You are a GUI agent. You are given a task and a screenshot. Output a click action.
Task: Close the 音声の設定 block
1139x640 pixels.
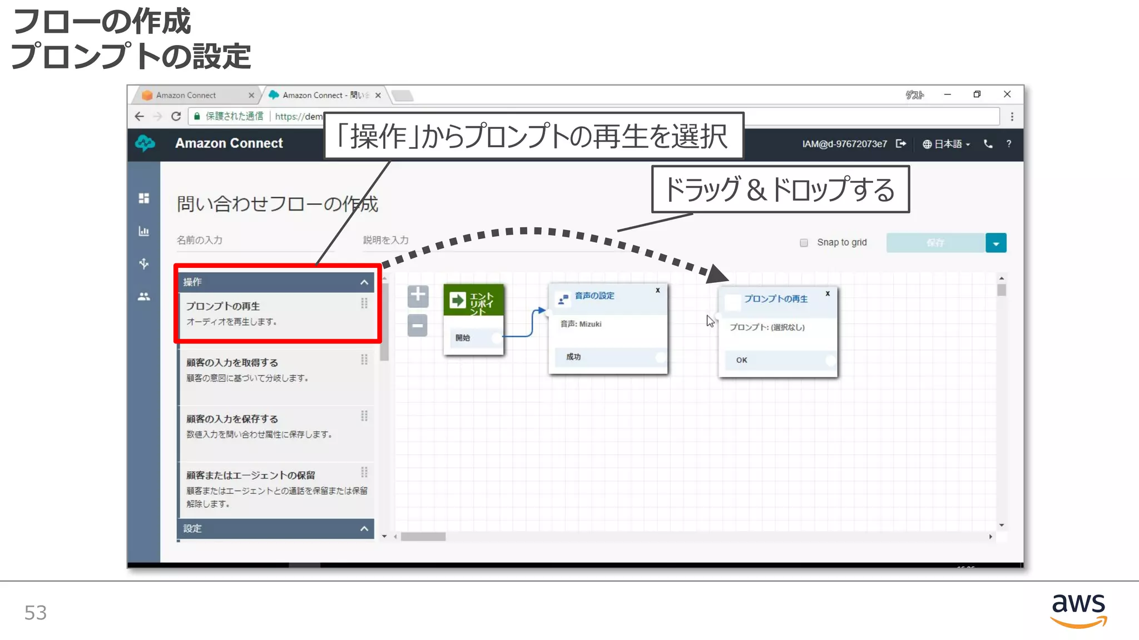[657, 290]
